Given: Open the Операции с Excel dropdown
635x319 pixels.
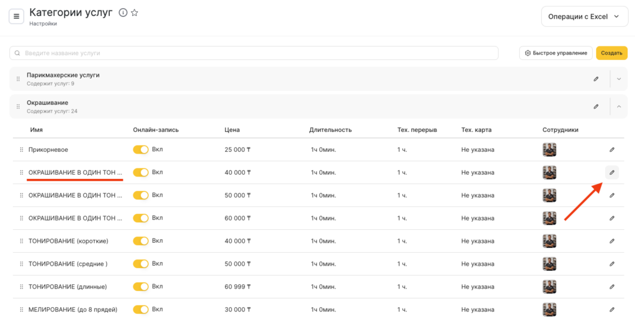Looking at the screenshot, I should [x=580, y=17].
